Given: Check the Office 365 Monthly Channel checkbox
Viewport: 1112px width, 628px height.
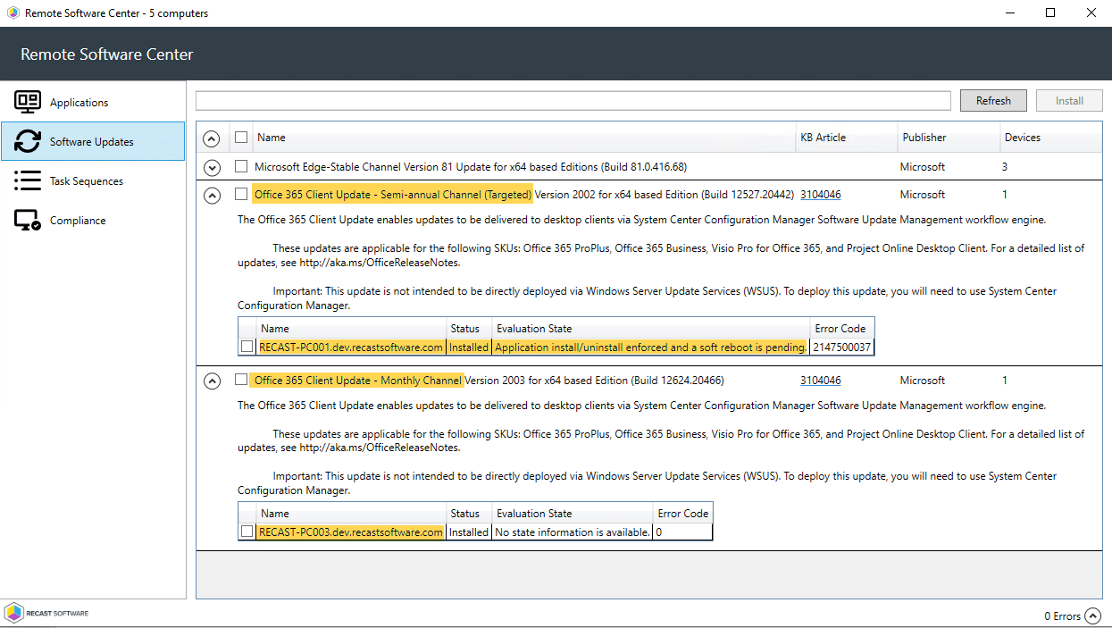Looking at the screenshot, I should tap(241, 380).
